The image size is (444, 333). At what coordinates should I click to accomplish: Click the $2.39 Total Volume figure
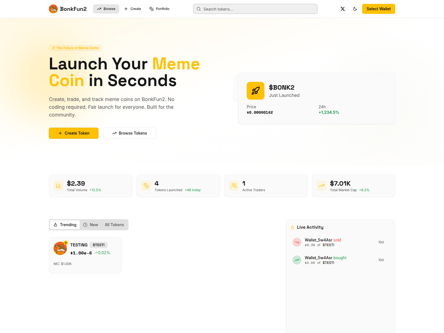tap(76, 183)
